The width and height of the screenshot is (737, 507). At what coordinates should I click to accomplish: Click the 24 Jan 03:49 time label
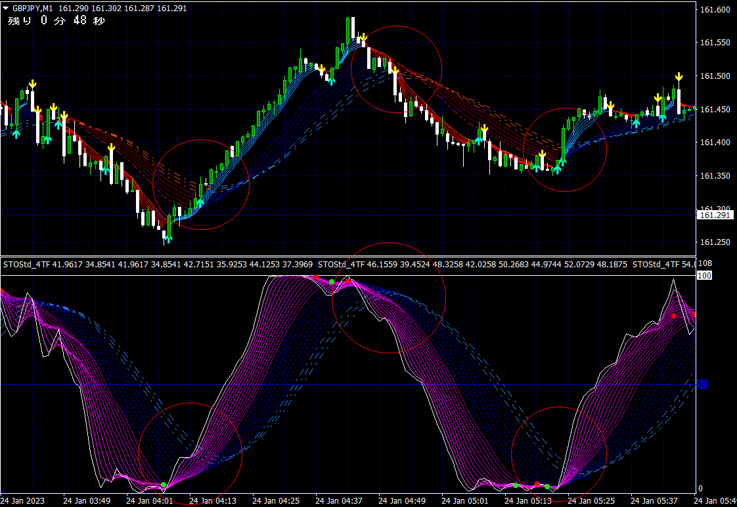point(87,501)
